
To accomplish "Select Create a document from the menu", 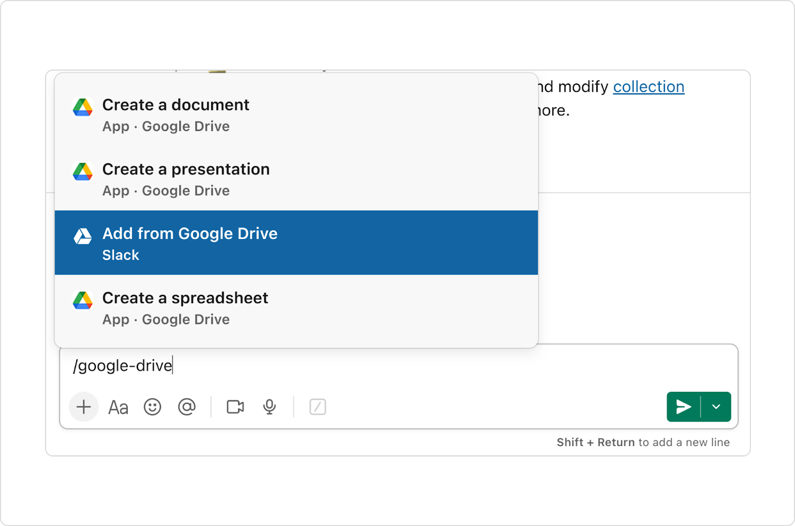I will pyautogui.click(x=296, y=114).
